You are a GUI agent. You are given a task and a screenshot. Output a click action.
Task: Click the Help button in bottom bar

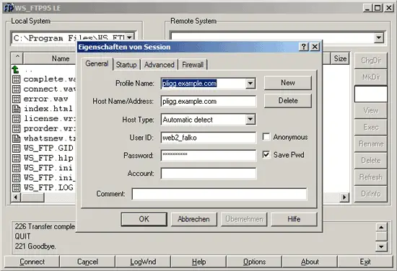(x=198, y=262)
